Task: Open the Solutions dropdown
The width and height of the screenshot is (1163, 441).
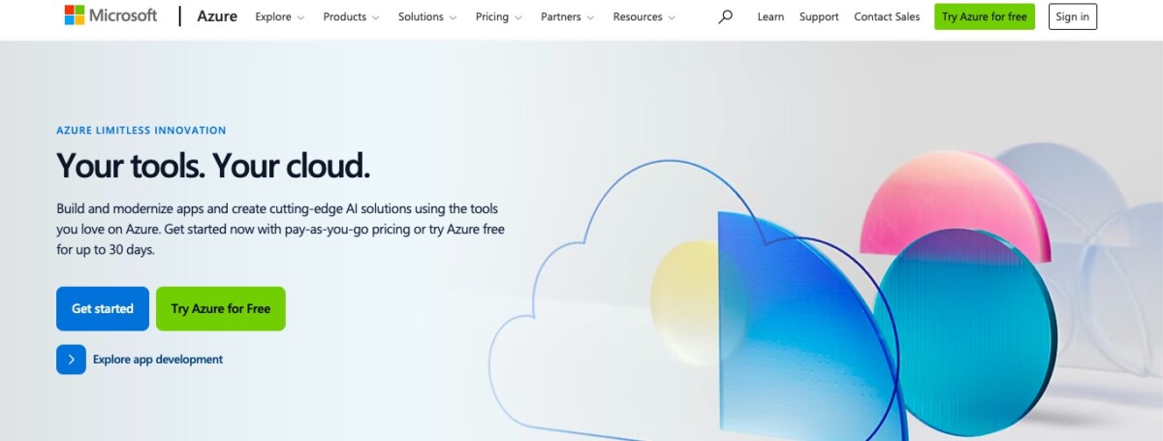Action: (427, 16)
